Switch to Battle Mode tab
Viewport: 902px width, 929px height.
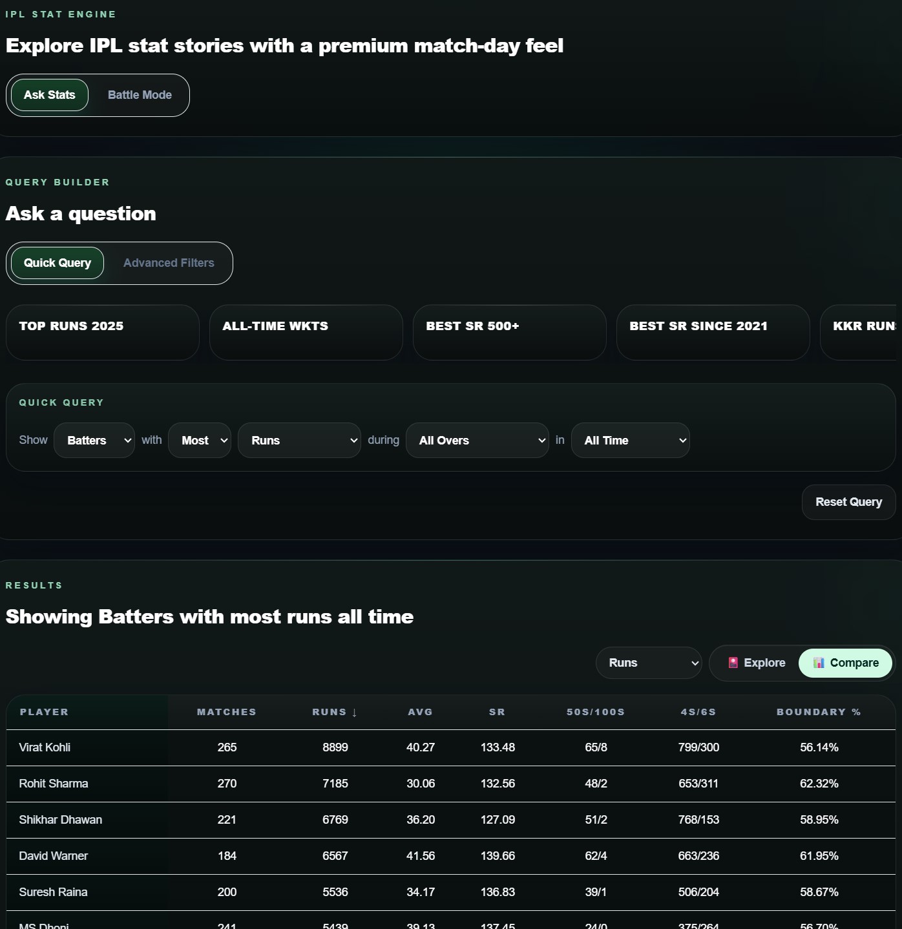[x=140, y=95]
